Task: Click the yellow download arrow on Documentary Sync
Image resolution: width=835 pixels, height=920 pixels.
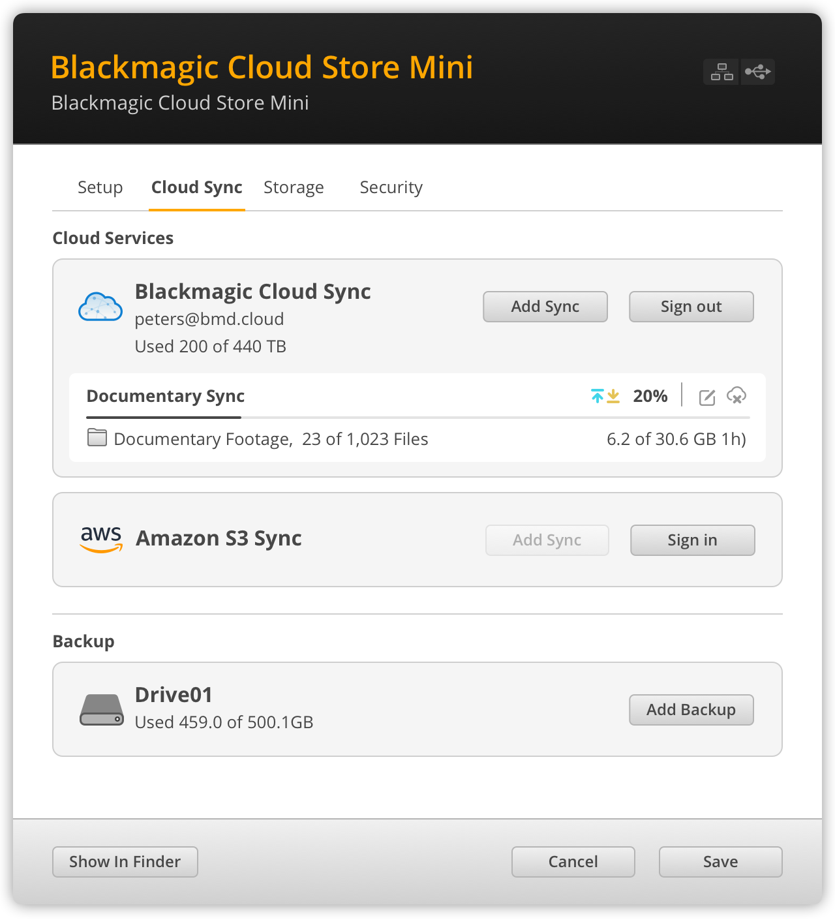Action: point(613,396)
